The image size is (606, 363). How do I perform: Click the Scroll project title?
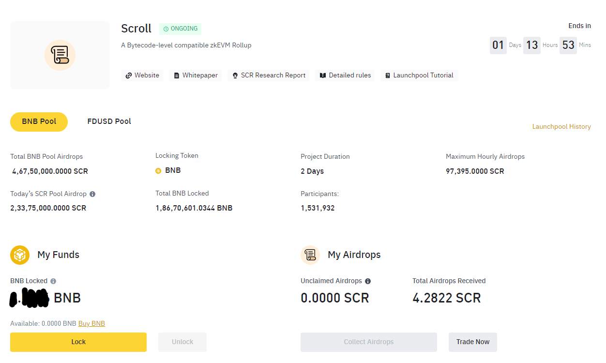(136, 29)
